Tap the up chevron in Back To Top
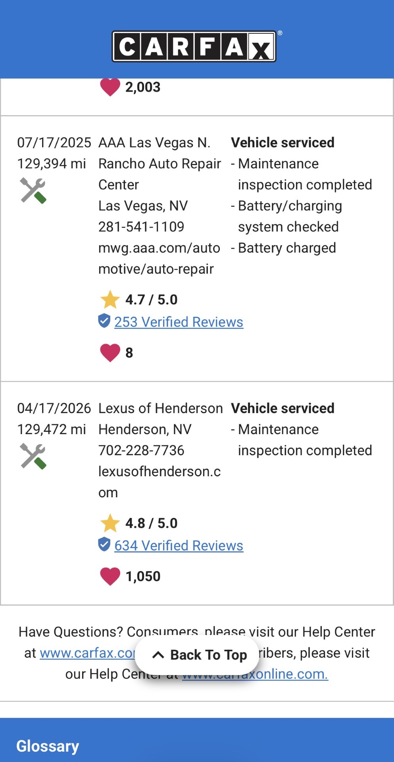394x762 pixels. coord(158,655)
